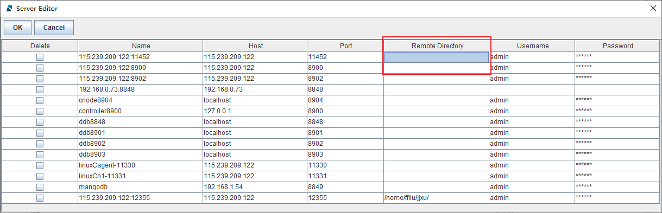Screen dimensions: 662x213
Task: Select name cell linuxCagent-11330
Action: click(141, 165)
